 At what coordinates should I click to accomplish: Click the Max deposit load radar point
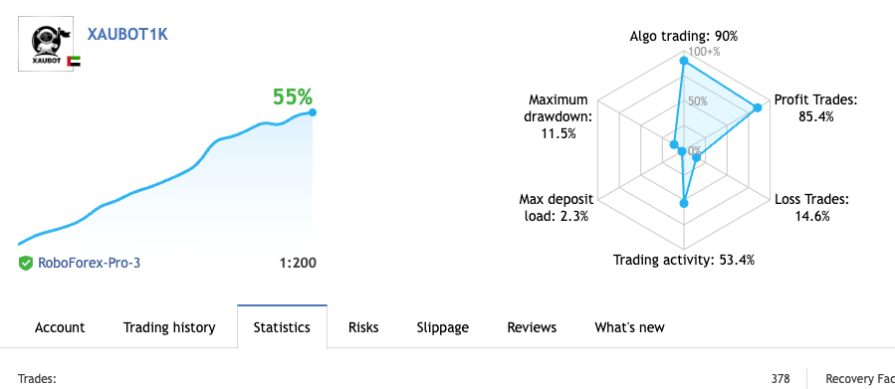tap(682, 152)
